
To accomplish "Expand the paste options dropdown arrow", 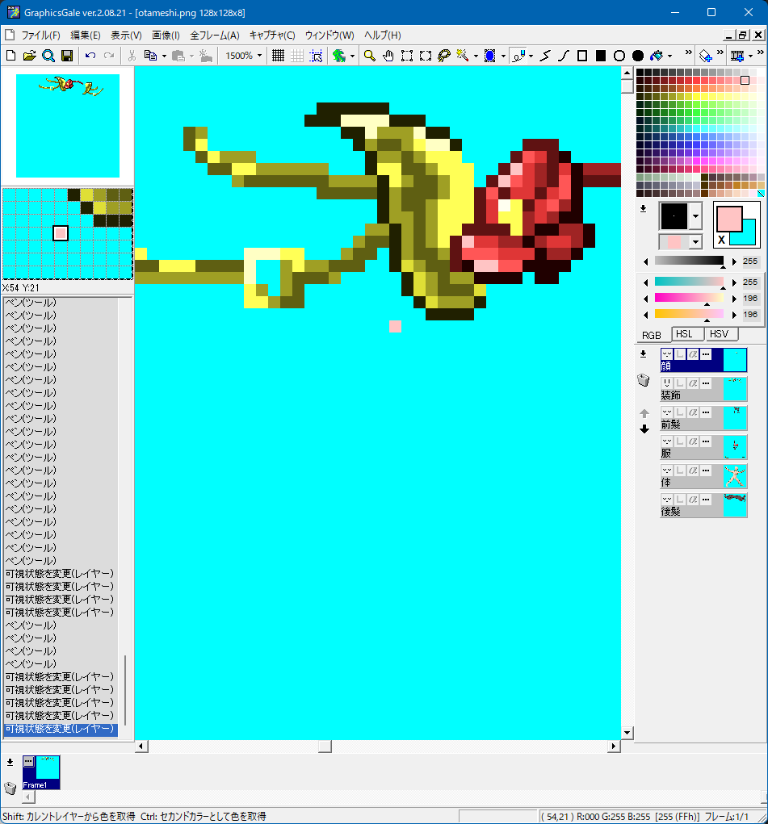I will point(191,56).
